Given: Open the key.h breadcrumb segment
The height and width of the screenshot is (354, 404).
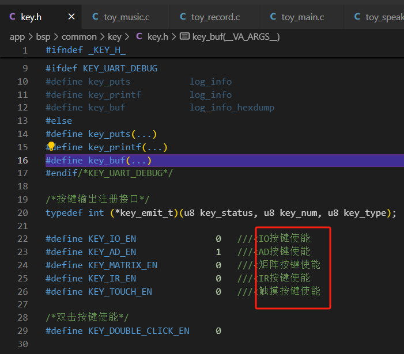Looking at the screenshot, I should point(158,37).
